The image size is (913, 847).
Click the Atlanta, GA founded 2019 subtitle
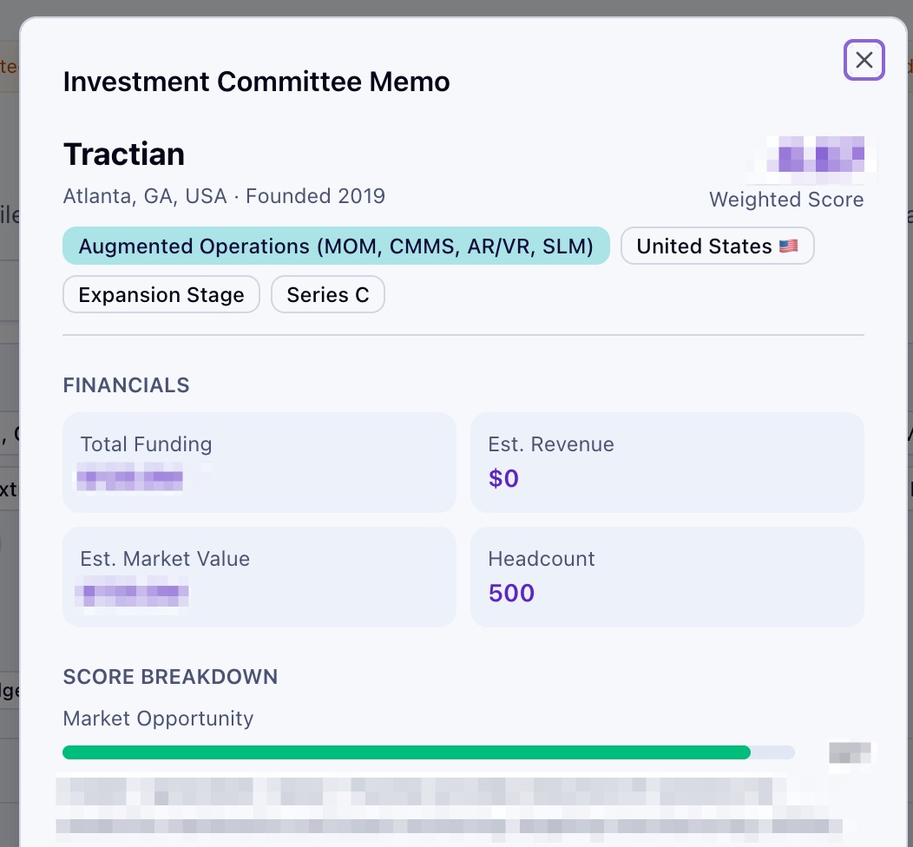[x=224, y=196]
